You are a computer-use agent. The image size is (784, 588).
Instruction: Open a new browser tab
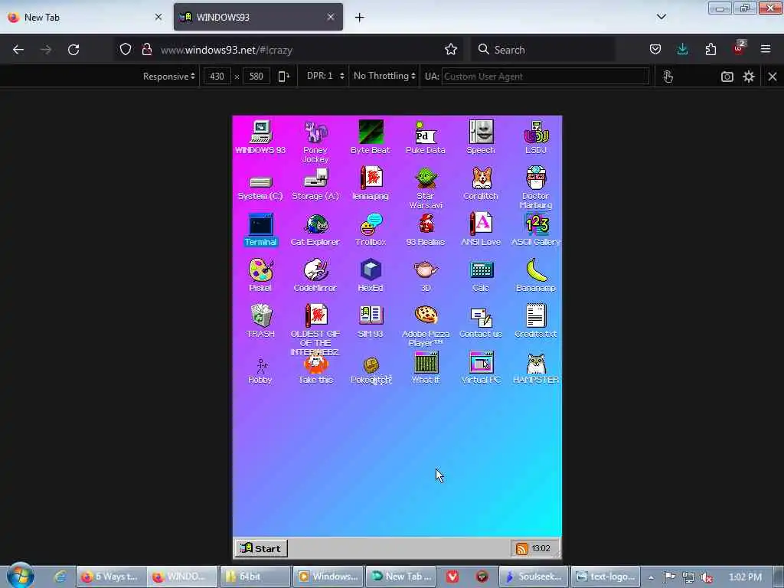(360, 18)
